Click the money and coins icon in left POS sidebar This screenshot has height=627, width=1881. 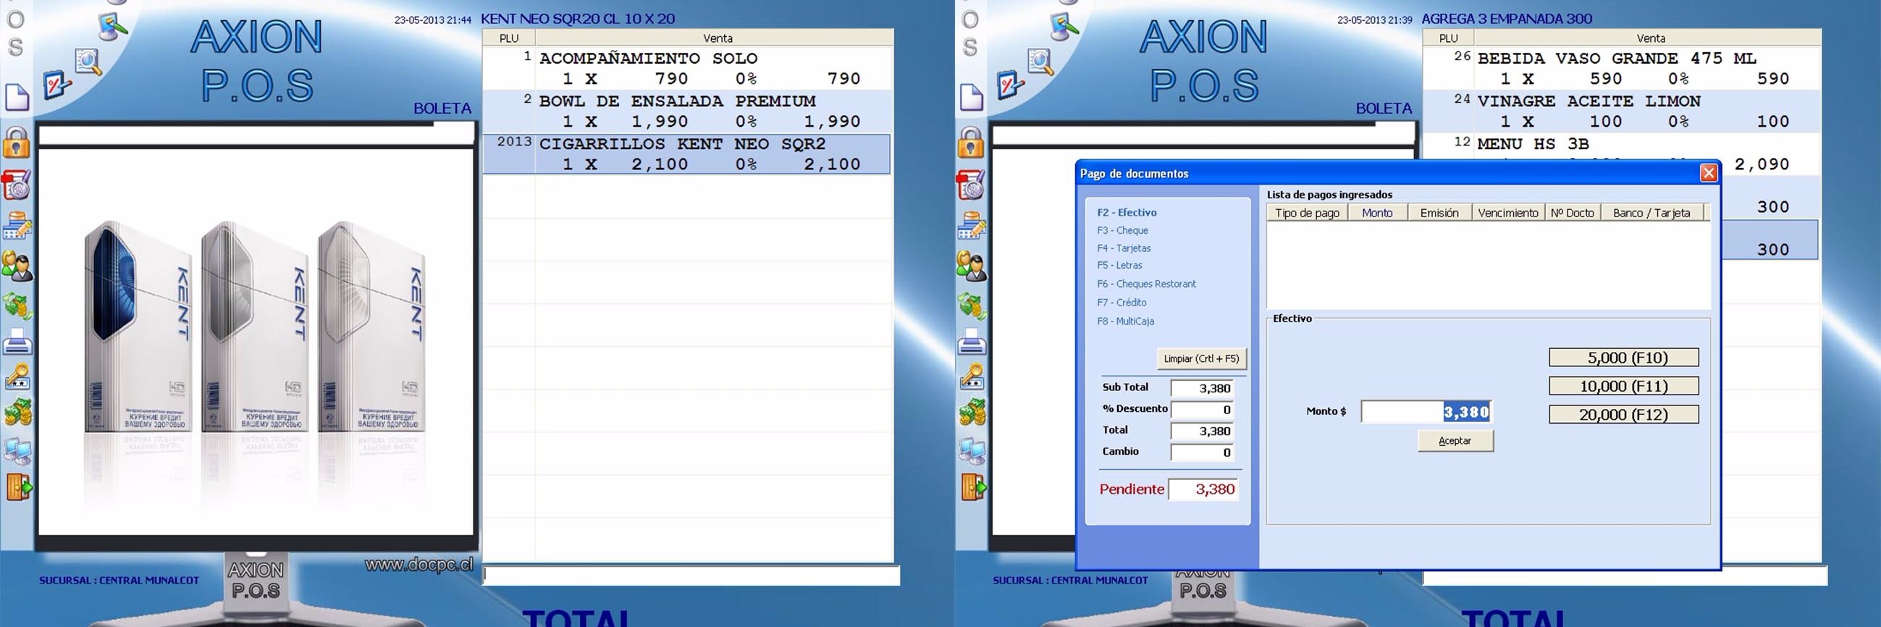[17, 413]
